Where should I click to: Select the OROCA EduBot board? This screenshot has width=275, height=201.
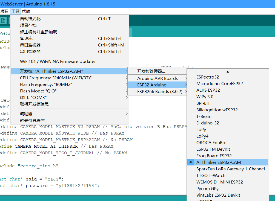pyautogui.click(x=228, y=143)
